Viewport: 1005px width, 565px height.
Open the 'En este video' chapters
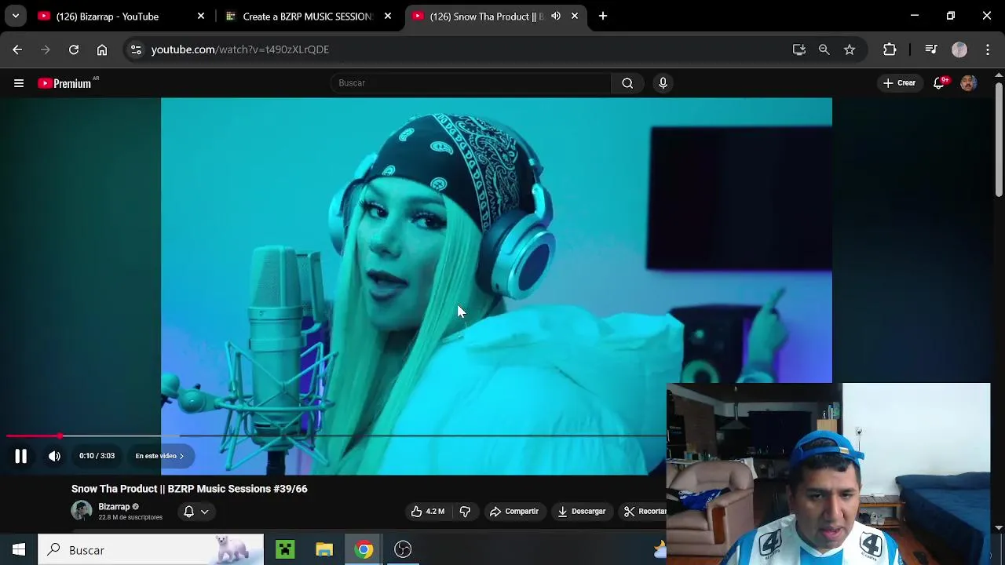click(x=159, y=456)
